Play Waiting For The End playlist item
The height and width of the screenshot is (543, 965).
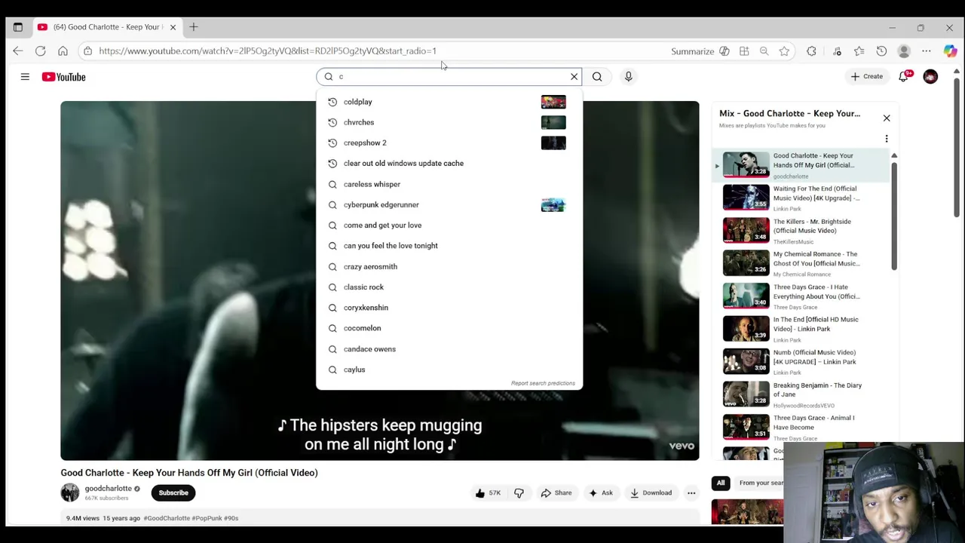point(801,198)
